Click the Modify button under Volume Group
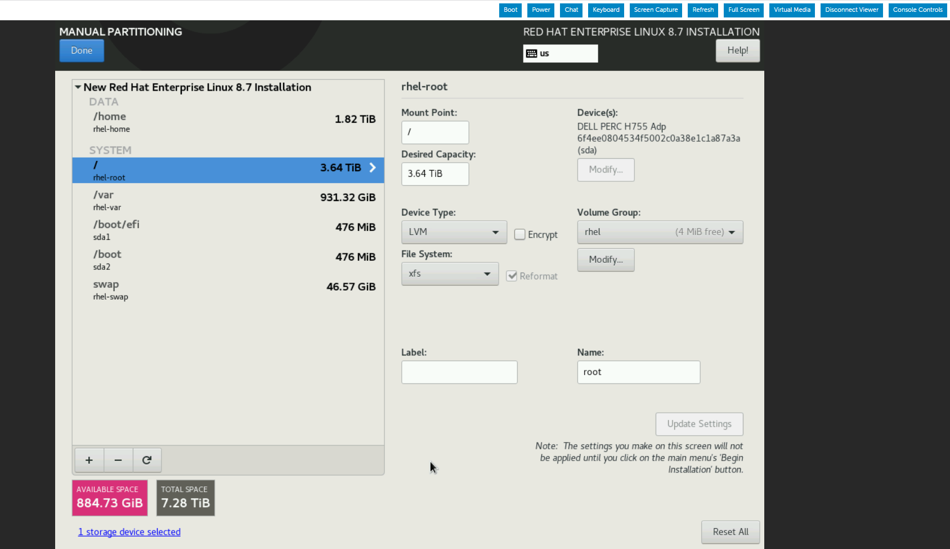This screenshot has width=950, height=549. (x=606, y=260)
